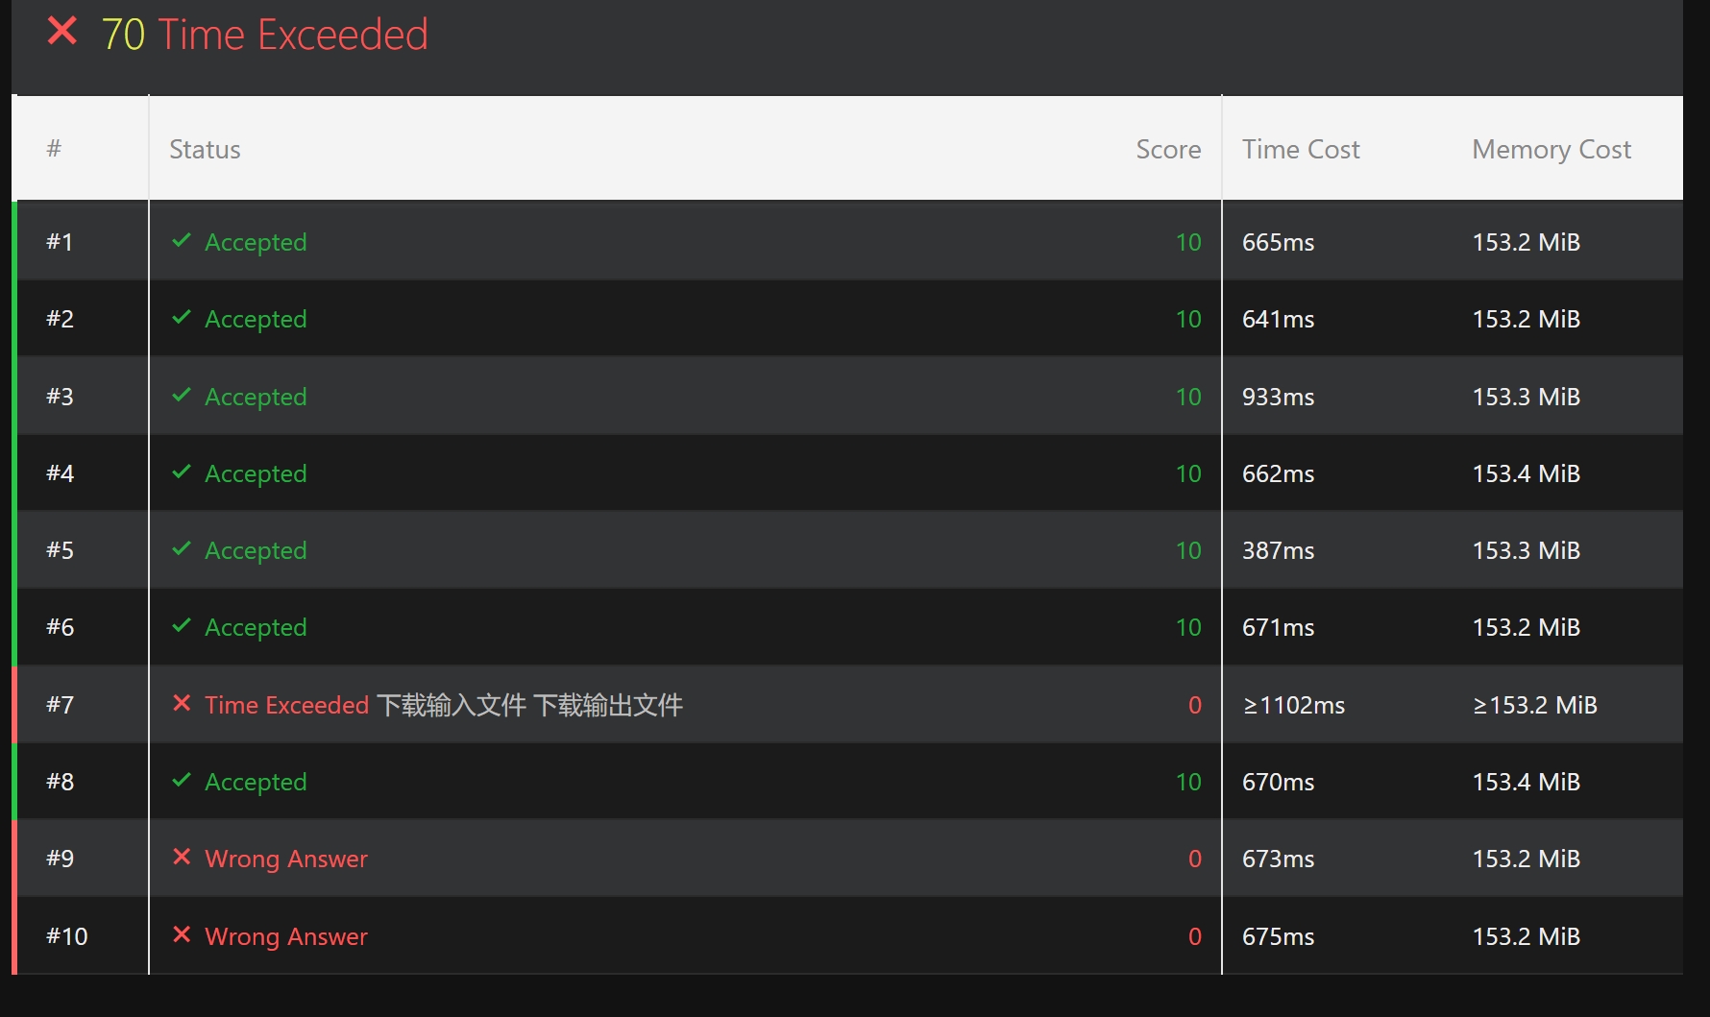Click the Accepted checkmark icon for test #3
Screen dimensions: 1710x1017
click(x=181, y=395)
